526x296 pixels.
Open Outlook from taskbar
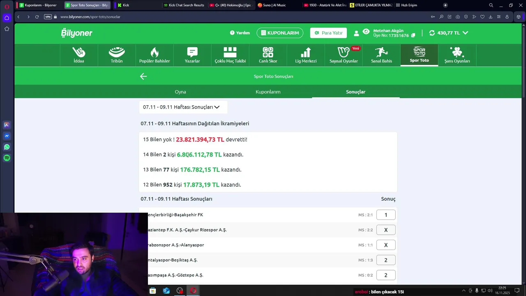pos(166,291)
